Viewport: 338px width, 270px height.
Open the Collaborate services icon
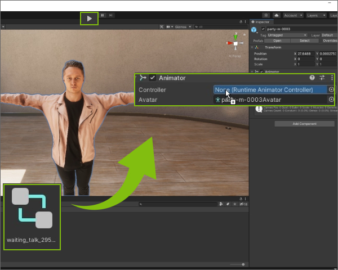click(266, 15)
